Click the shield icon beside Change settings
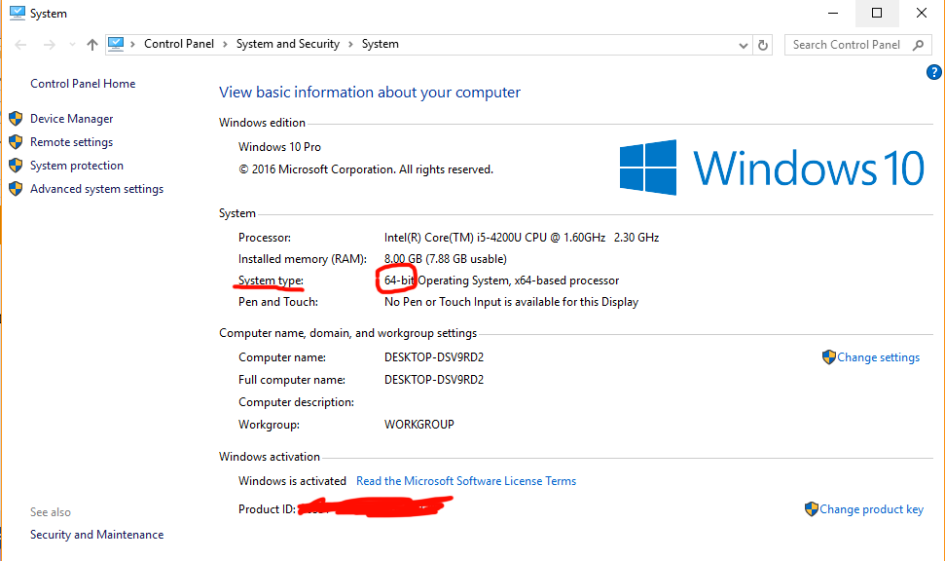Viewport: 945px width, 561px height. pyautogui.click(x=828, y=357)
